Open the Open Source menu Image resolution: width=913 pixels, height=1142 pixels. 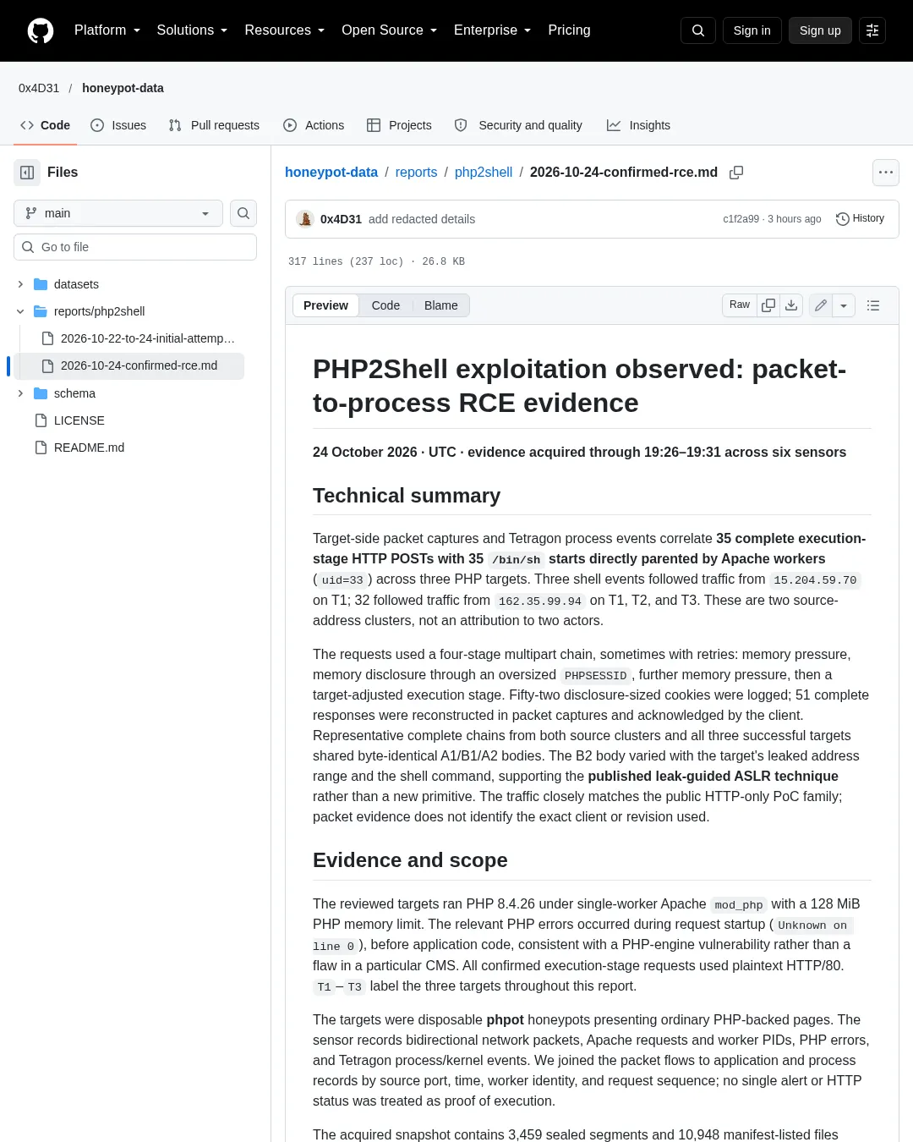[390, 30]
